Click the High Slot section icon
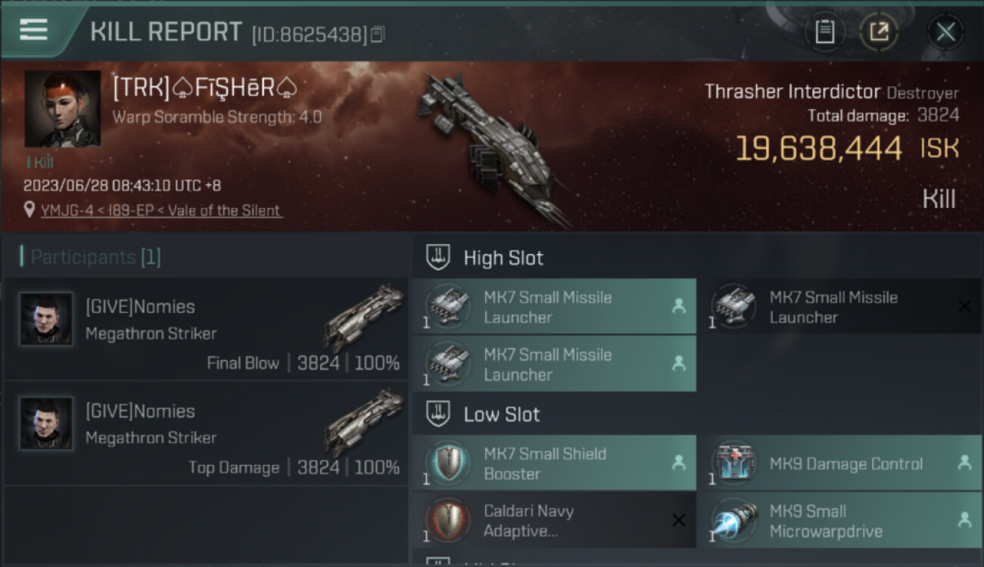 click(x=439, y=257)
